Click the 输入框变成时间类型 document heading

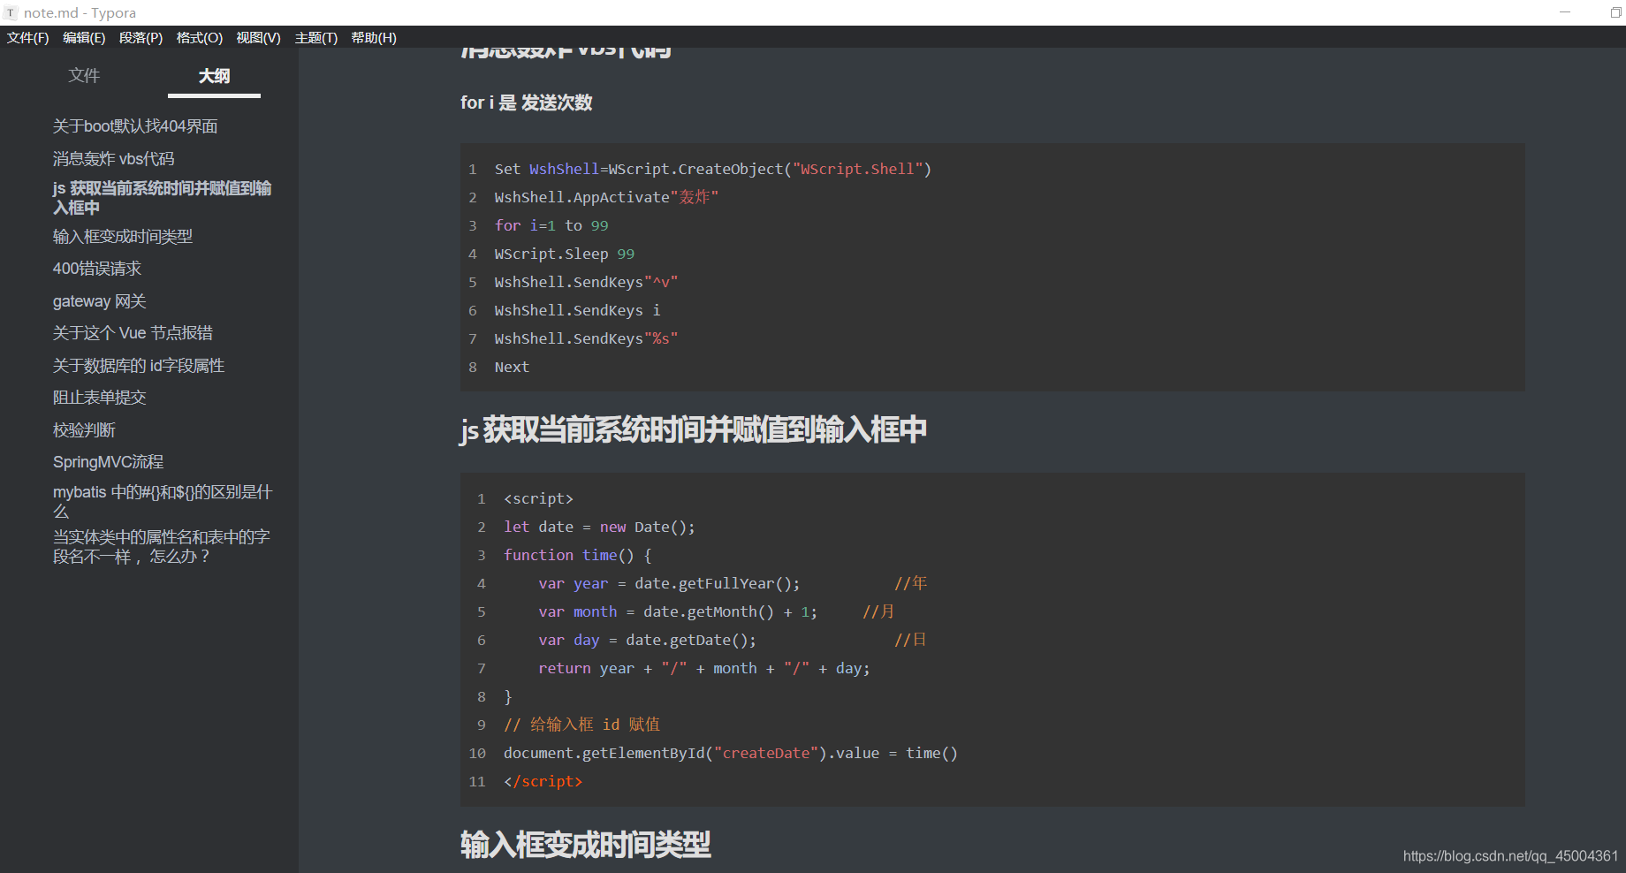pyautogui.click(x=585, y=845)
